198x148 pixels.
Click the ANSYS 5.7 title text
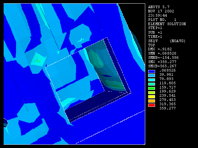(159, 7)
